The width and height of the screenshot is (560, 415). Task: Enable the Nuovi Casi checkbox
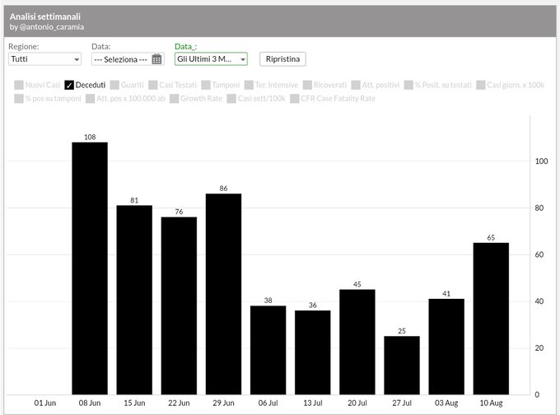click(19, 85)
